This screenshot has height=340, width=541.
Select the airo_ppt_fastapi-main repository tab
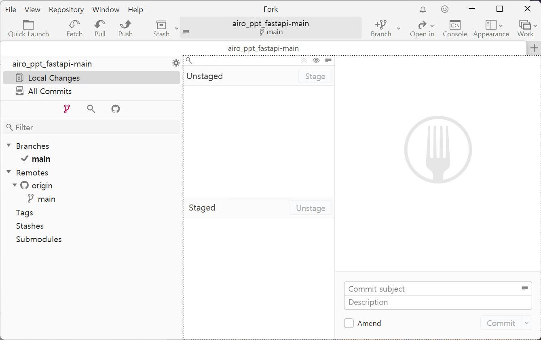click(x=263, y=48)
